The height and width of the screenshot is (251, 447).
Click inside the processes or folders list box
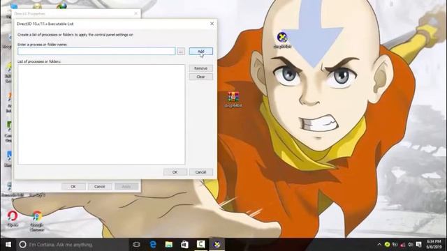coord(101,114)
